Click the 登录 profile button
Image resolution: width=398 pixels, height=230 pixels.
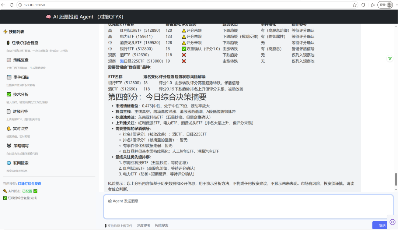click(385, 5)
